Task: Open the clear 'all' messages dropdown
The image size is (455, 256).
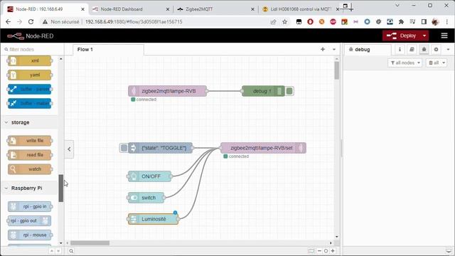Action: coord(437,63)
